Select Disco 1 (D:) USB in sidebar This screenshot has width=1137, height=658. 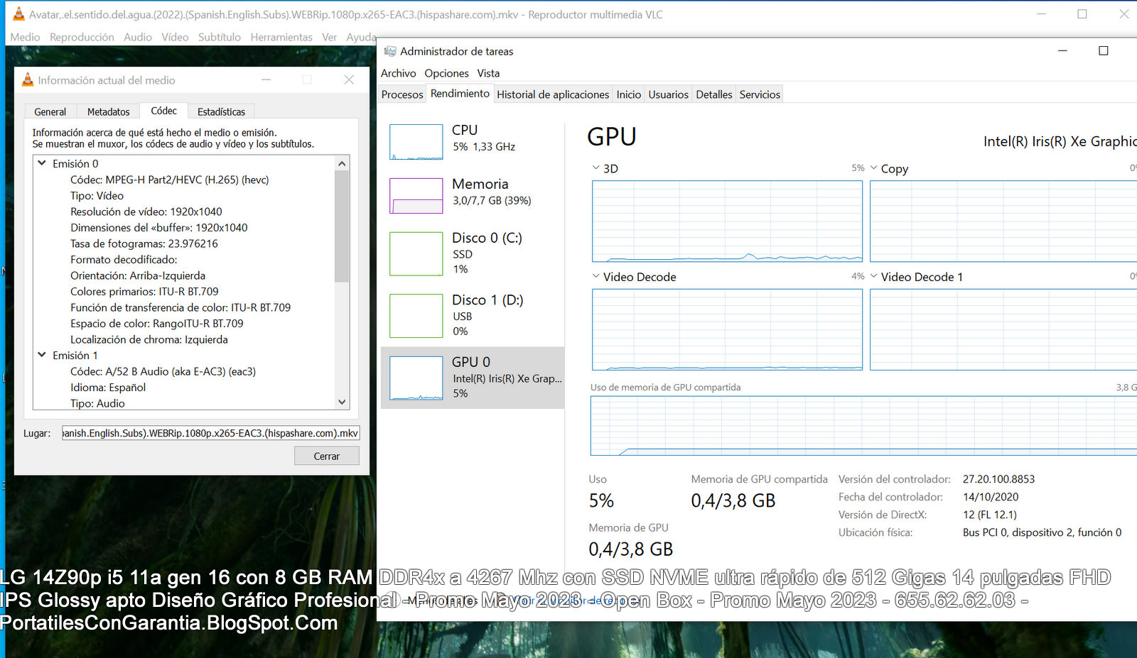473,315
